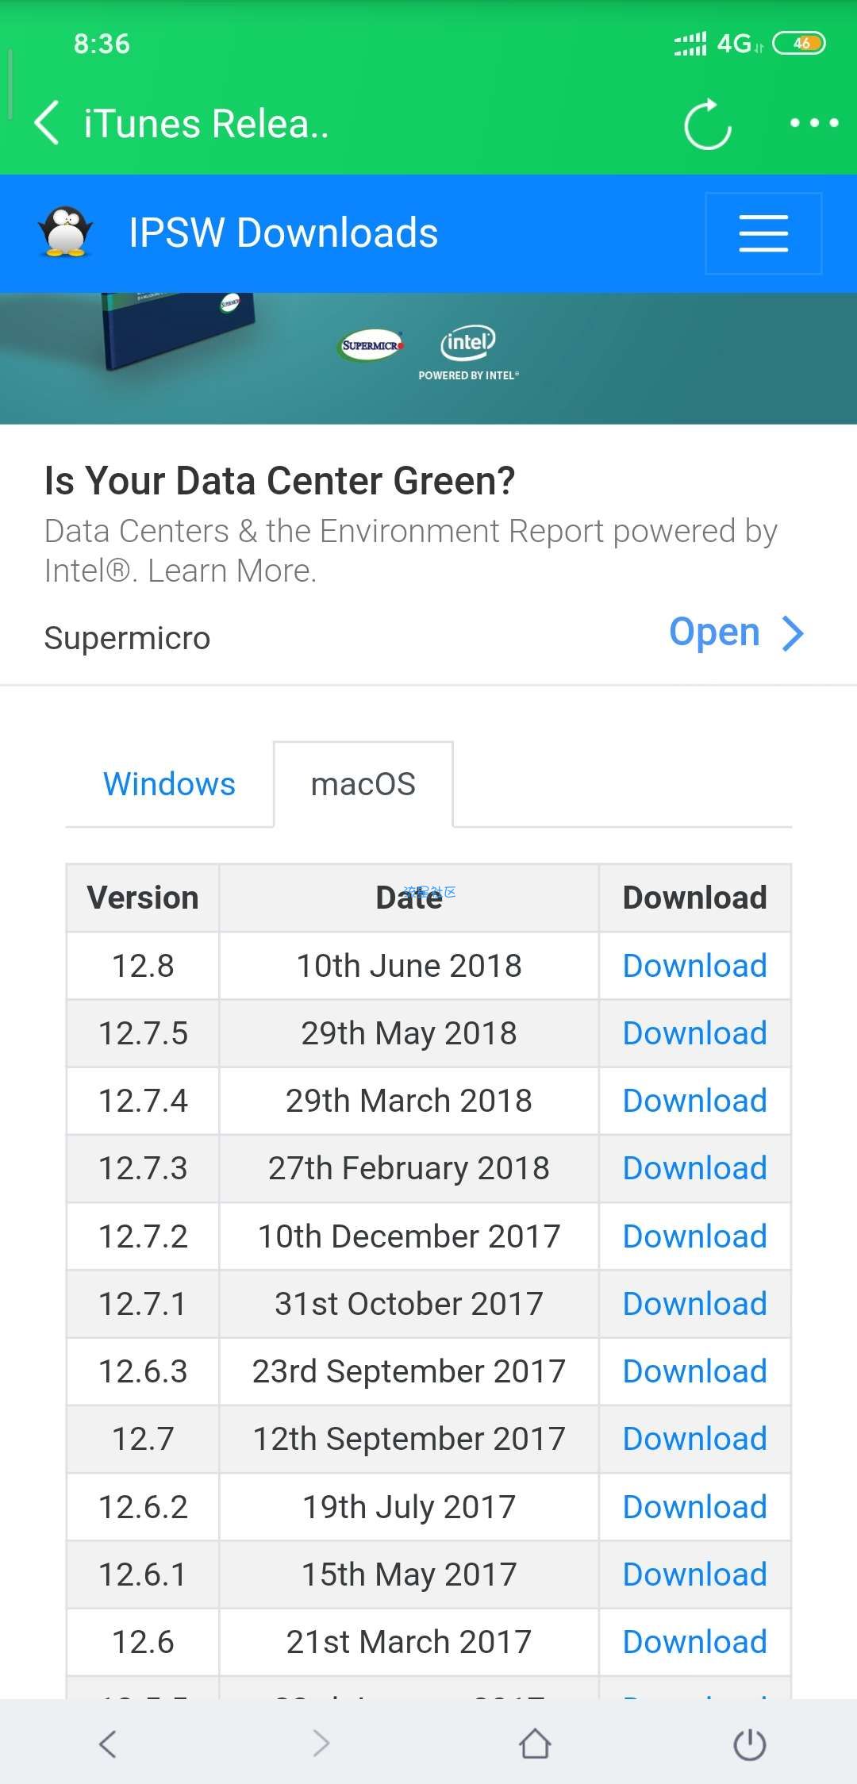Open Is Your Data Center Green headline
Image resolution: width=857 pixels, height=1784 pixels.
pos(280,481)
